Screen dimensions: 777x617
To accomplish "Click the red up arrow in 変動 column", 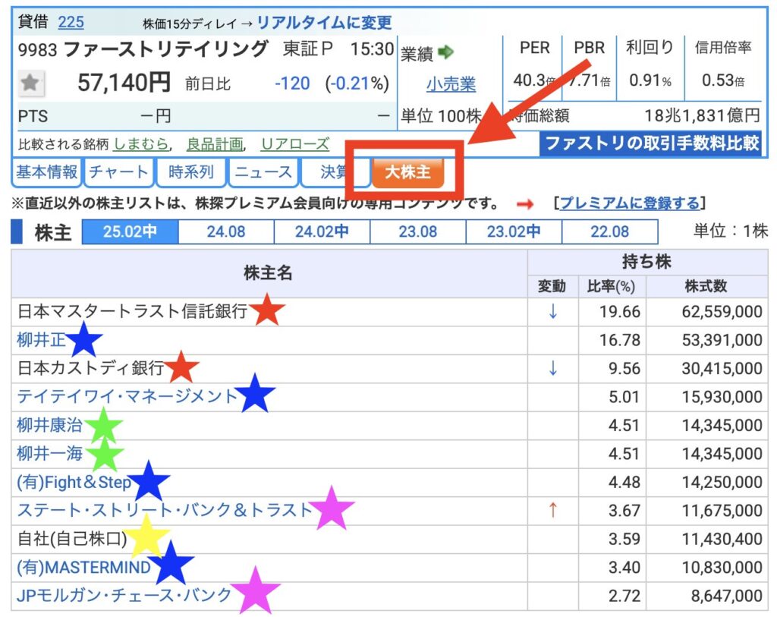I will (x=552, y=510).
